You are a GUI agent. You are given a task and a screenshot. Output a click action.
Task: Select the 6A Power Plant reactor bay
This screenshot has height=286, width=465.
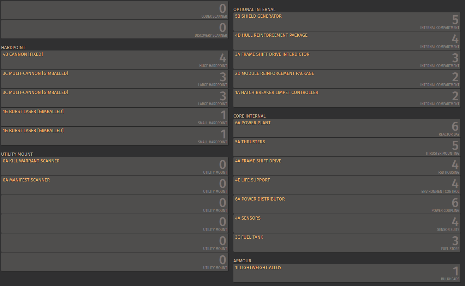click(x=347, y=128)
